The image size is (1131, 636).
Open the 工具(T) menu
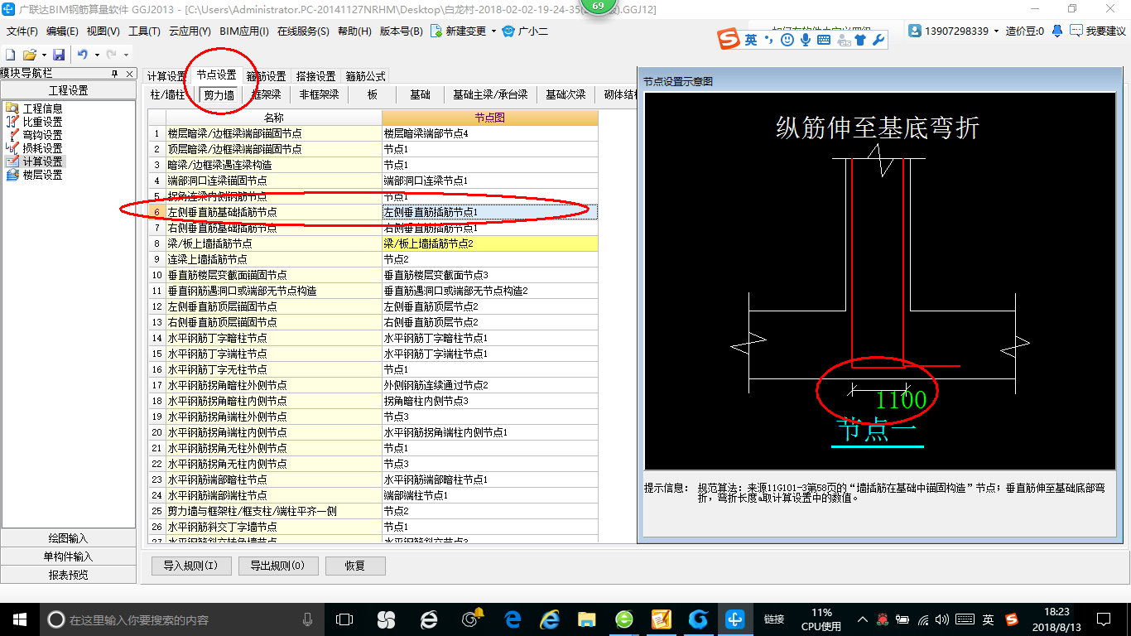click(144, 31)
